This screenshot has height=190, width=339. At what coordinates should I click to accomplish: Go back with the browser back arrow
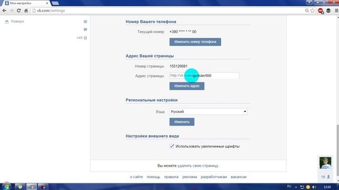(4, 11)
